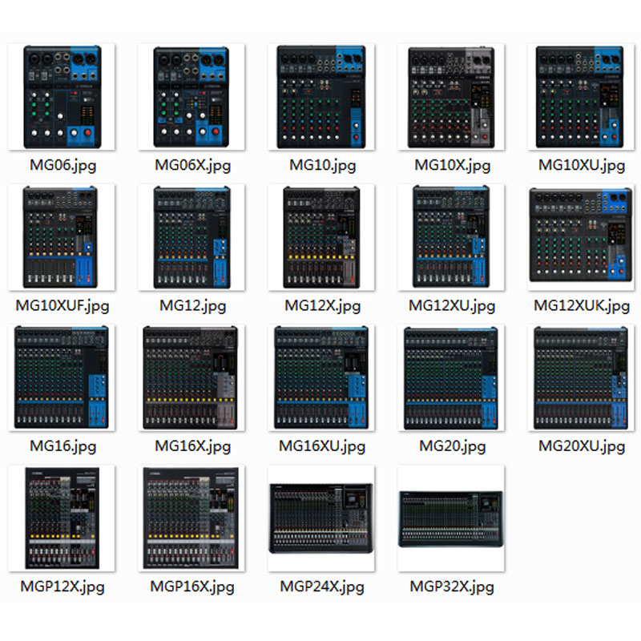Select the MG10X.jpg mixer image

click(x=451, y=97)
